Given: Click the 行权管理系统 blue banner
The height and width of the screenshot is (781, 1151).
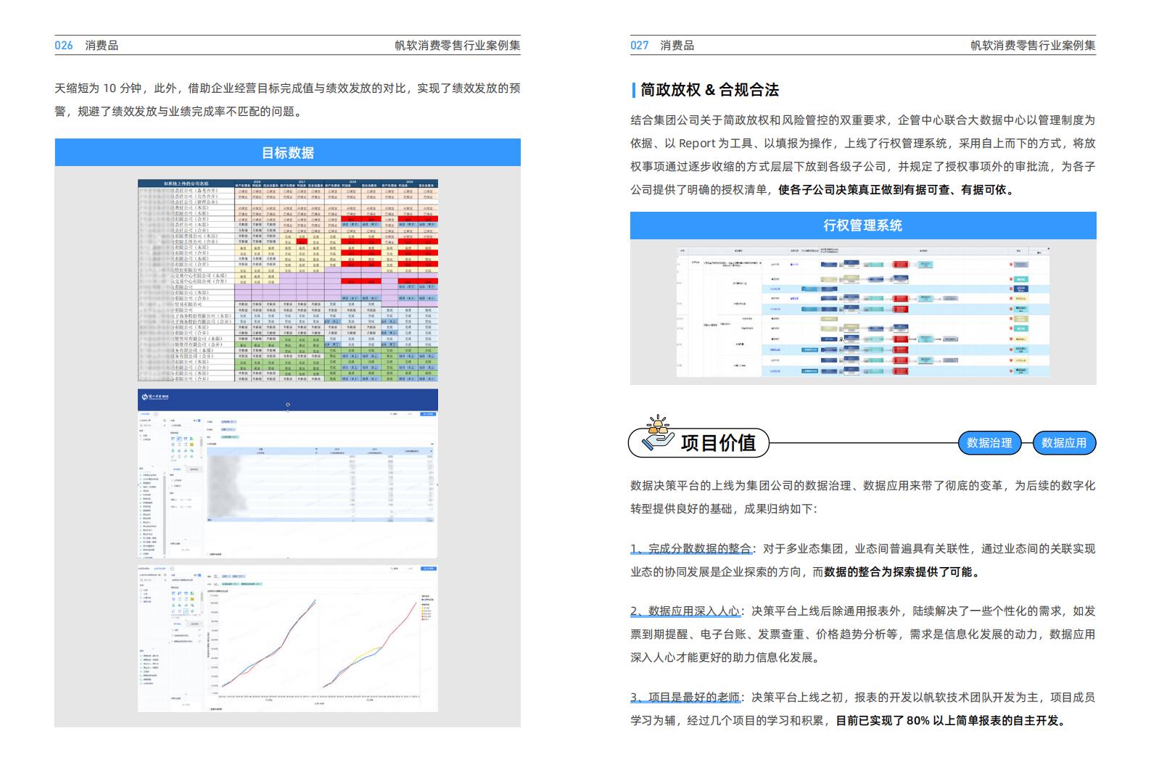Looking at the screenshot, I should [x=863, y=226].
